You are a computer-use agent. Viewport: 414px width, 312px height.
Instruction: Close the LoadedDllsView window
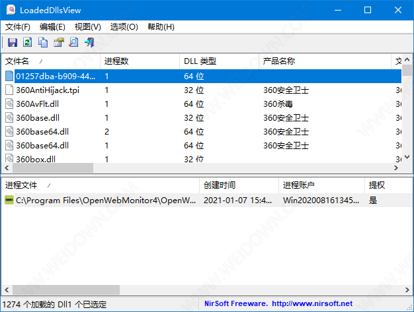click(x=398, y=11)
